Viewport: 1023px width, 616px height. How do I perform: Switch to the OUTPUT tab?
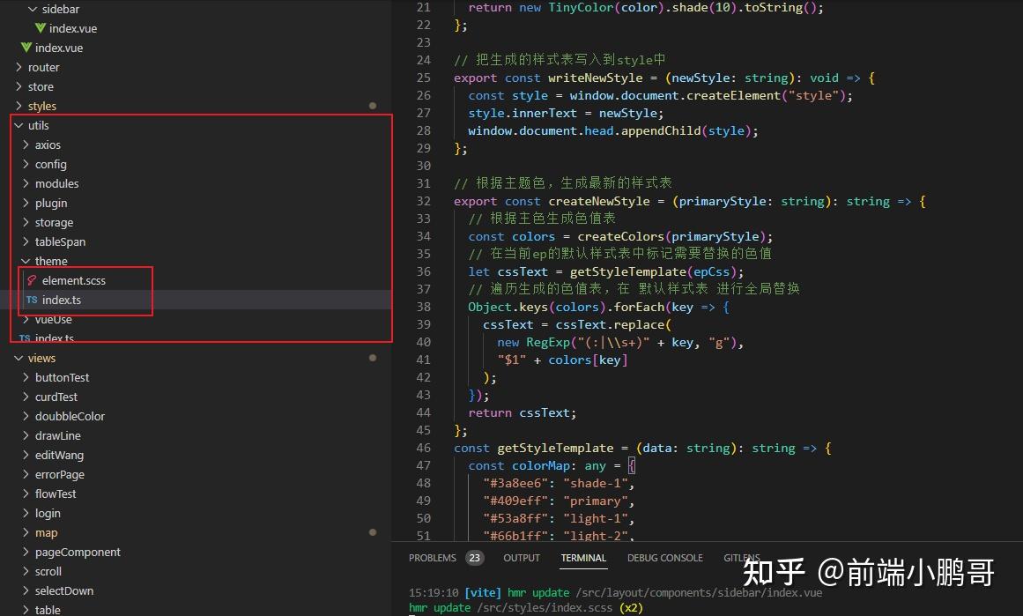pyautogui.click(x=521, y=557)
